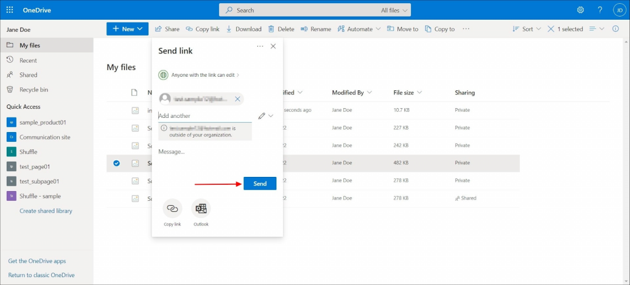This screenshot has width=630, height=285.
Task: Open Return to classic OneDrive link
Action: [41, 275]
